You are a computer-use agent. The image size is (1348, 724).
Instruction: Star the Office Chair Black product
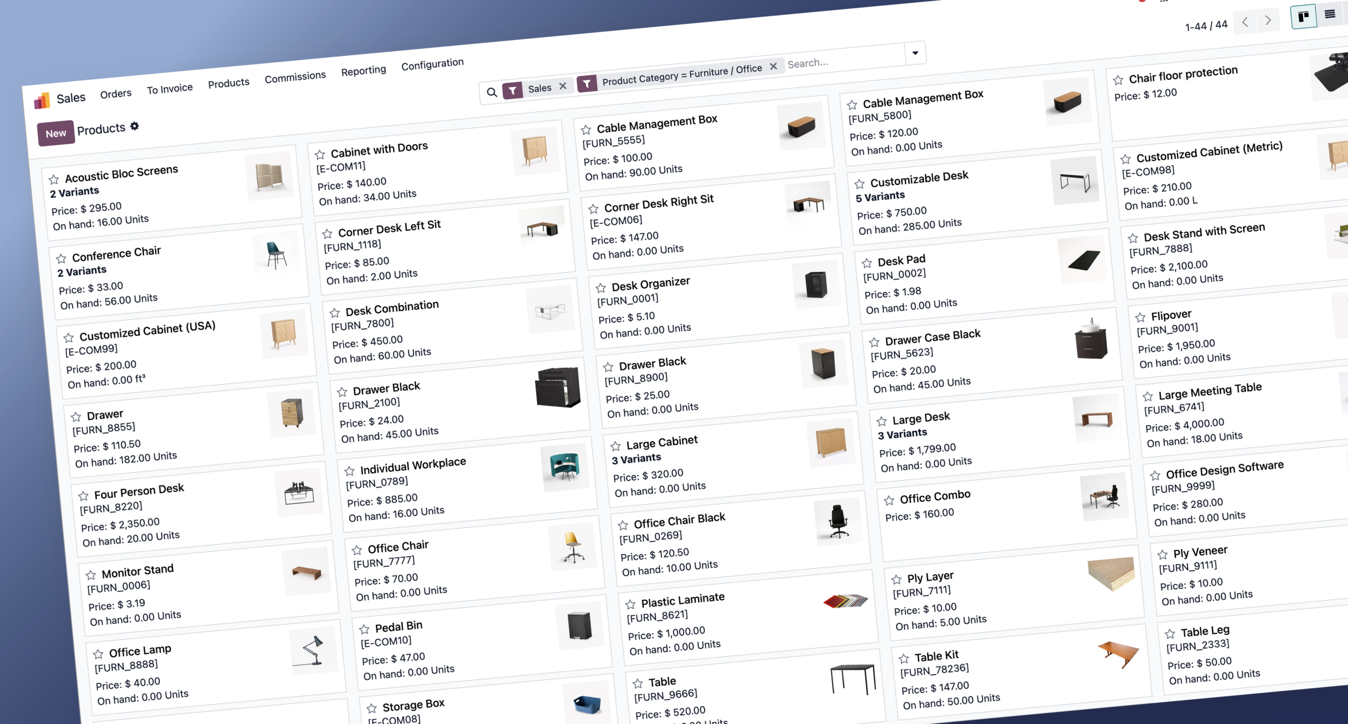[623, 525]
